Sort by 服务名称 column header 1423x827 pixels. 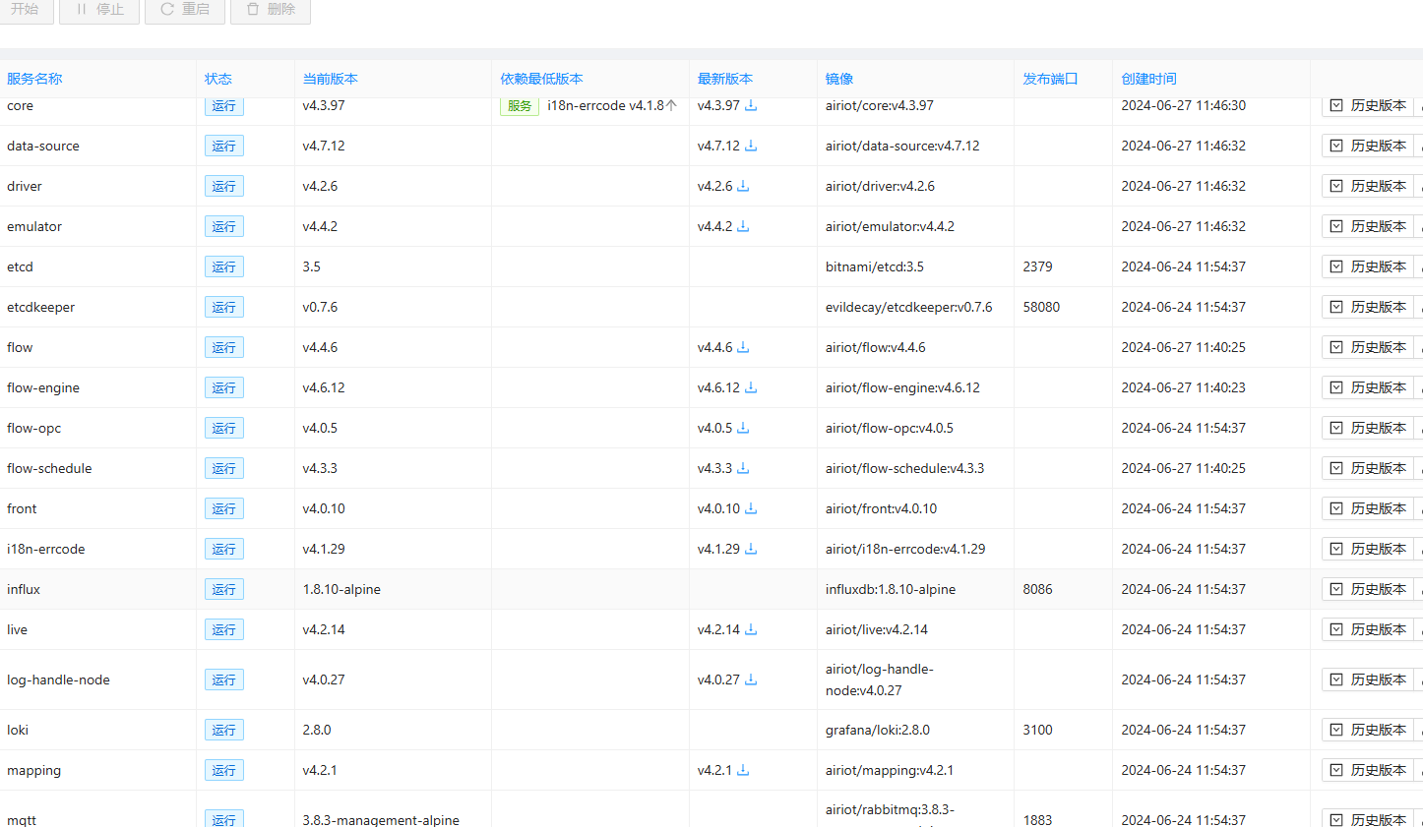34,79
